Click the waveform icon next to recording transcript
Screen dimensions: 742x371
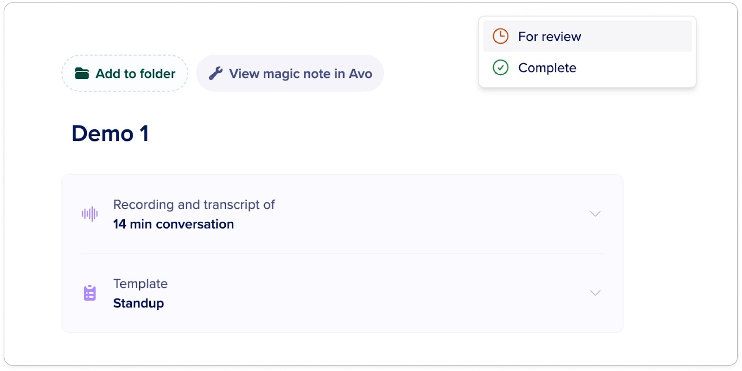[x=90, y=214]
